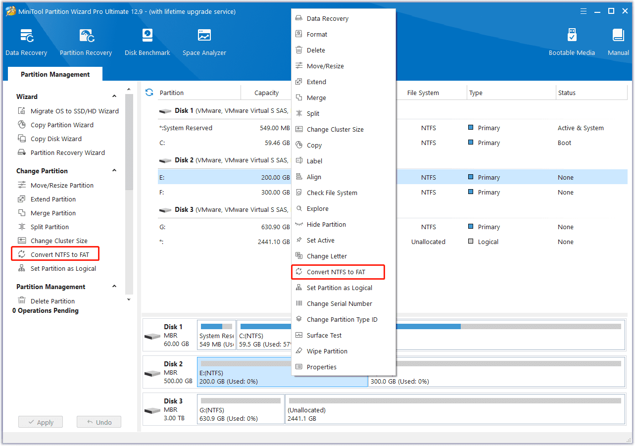Viewport: 635px width, 446px height.
Task: Choose Set Partition as Logical in context menu
Action: click(x=343, y=288)
